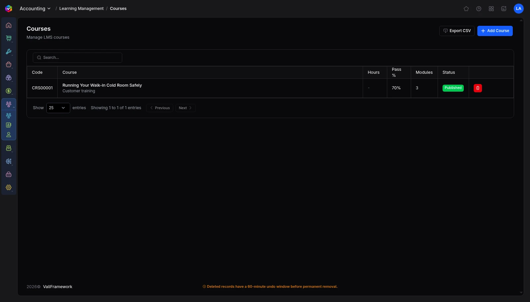Open the LA user avatar menu
This screenshot has width=530, height=302.
tap(518, 9)
